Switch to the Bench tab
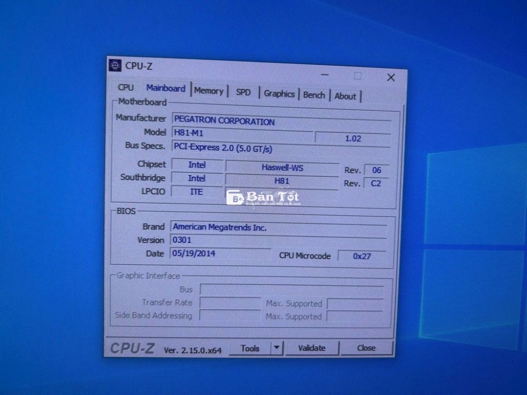This screenshot has width=527, height=395. click(314, 95)
